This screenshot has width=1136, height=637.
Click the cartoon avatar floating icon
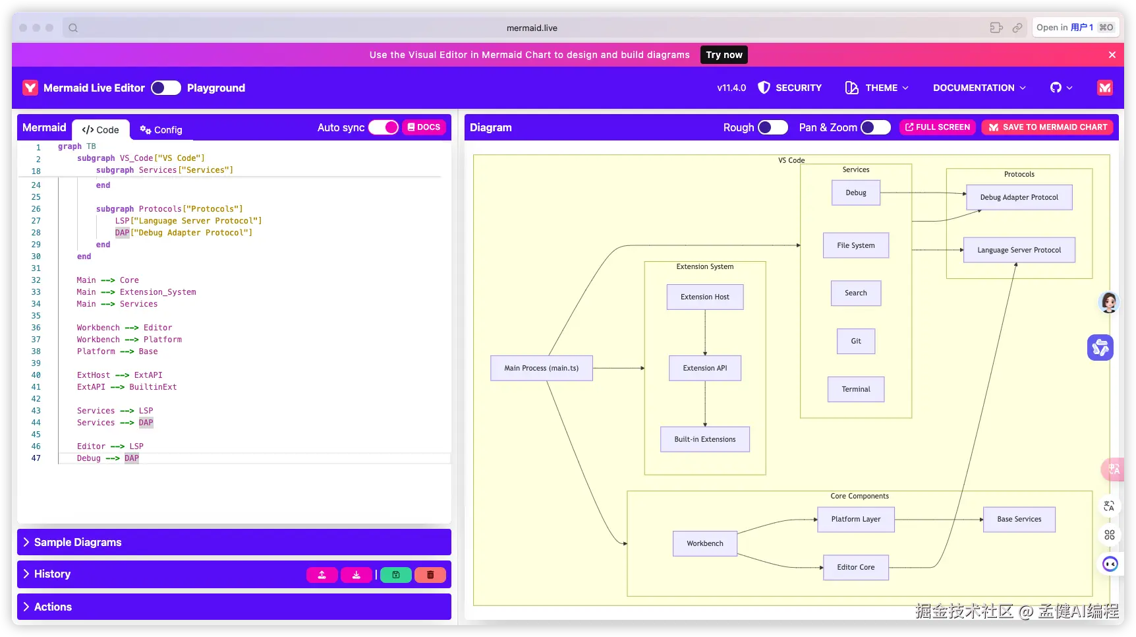1109,303
